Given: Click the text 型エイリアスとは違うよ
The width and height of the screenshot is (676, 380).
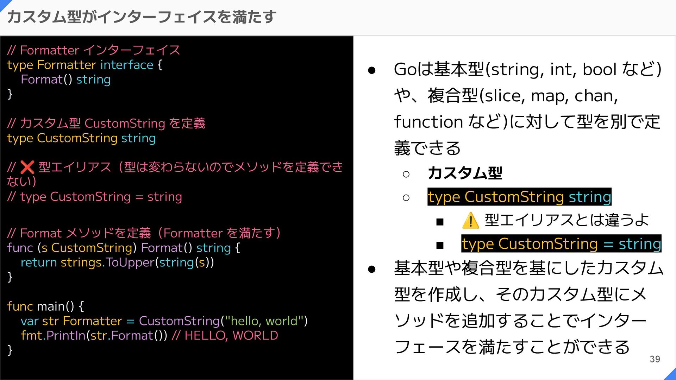Looking at the screenshot, I should pyautogui.click(x=567, y=220).
